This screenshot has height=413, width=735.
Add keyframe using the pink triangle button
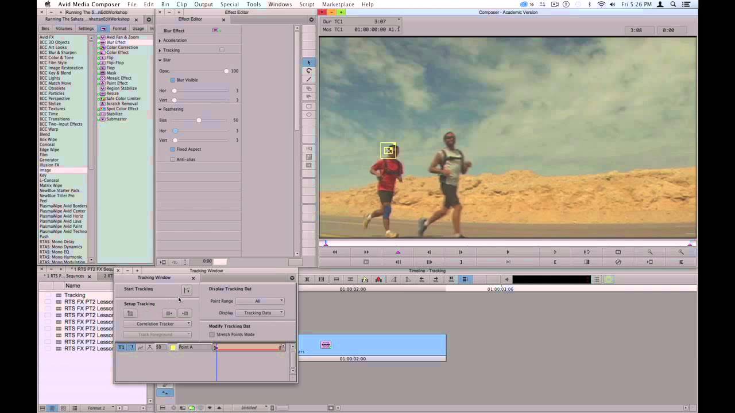[398, 252]
